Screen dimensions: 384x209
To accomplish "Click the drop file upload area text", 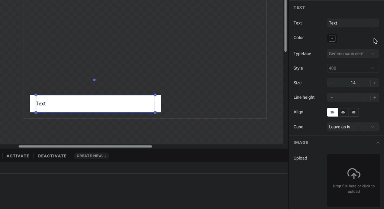I will [353, 189].
